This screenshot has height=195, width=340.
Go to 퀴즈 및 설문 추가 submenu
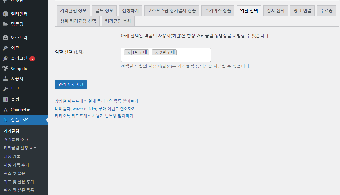click(19, 182)
